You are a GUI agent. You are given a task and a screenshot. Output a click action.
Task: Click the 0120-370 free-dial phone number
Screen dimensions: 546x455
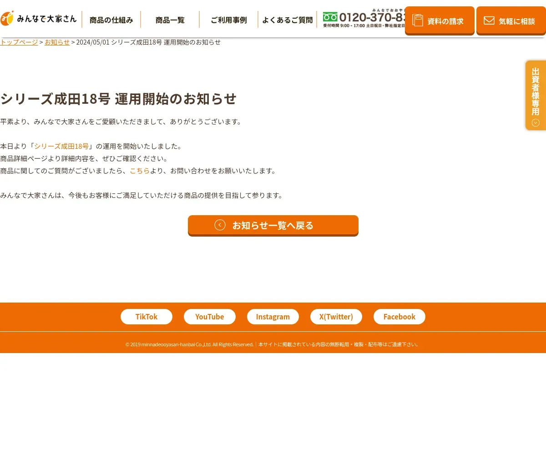(364, 19)
